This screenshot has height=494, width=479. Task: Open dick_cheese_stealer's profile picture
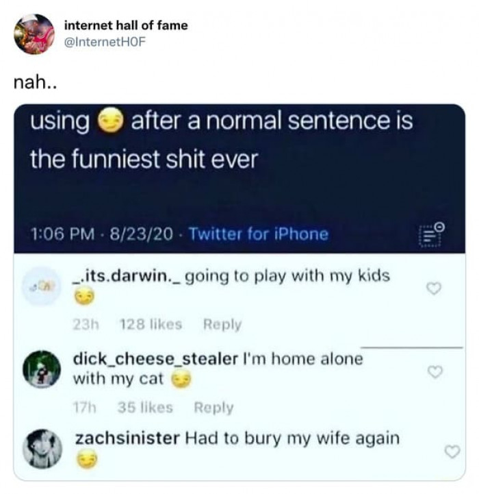coord(47,370)
